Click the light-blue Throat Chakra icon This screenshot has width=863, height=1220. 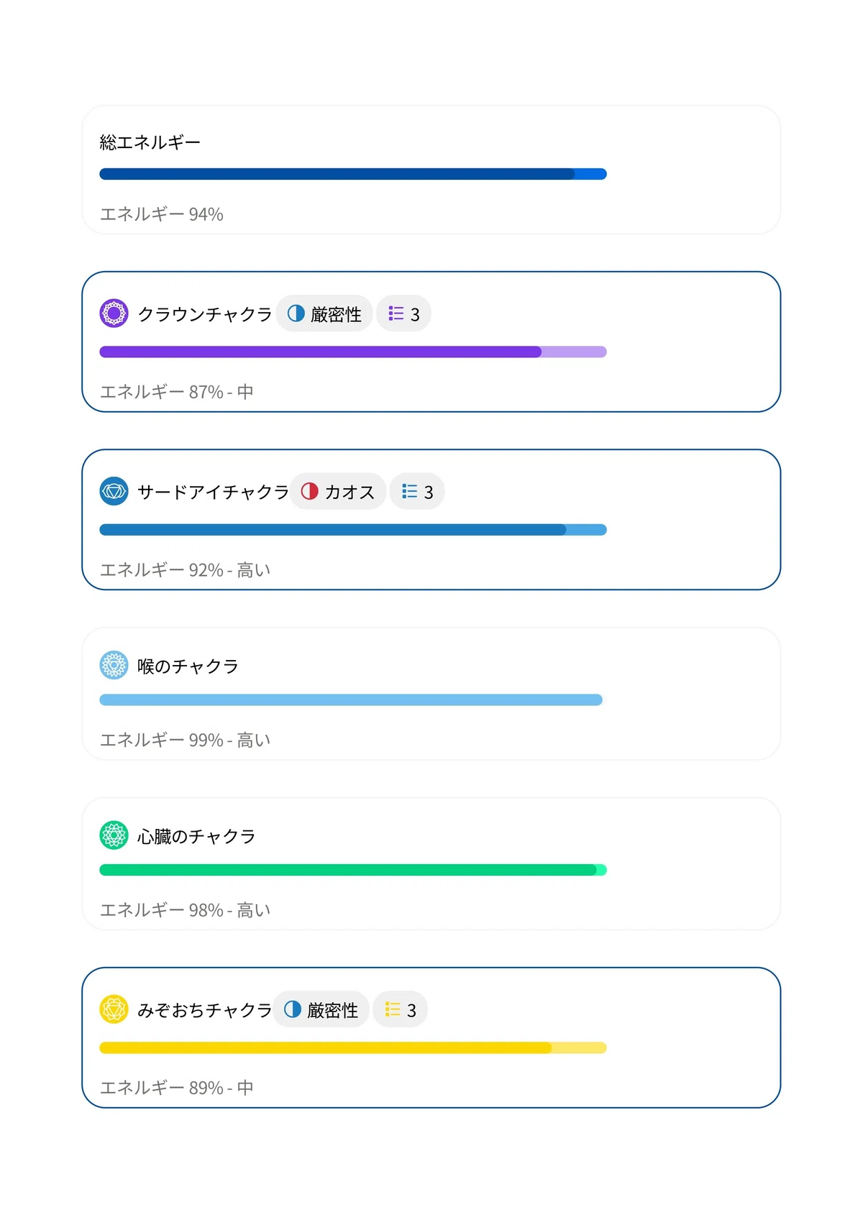[x=114, y=665]
